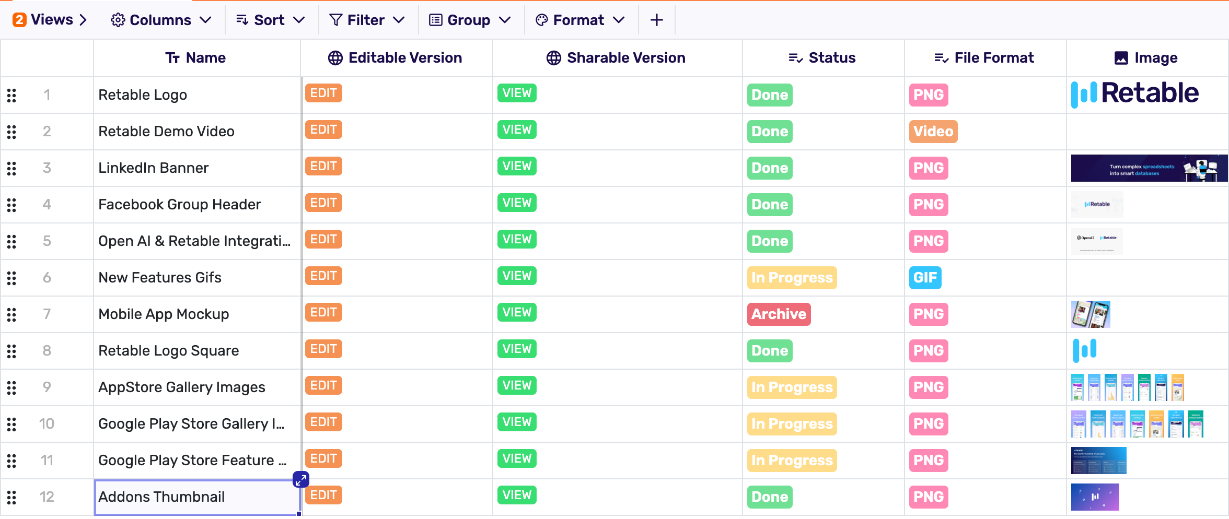The width and height of the screenshot is (1229, 519).
Task: Open the Columns menu
Action: point(160,19)
